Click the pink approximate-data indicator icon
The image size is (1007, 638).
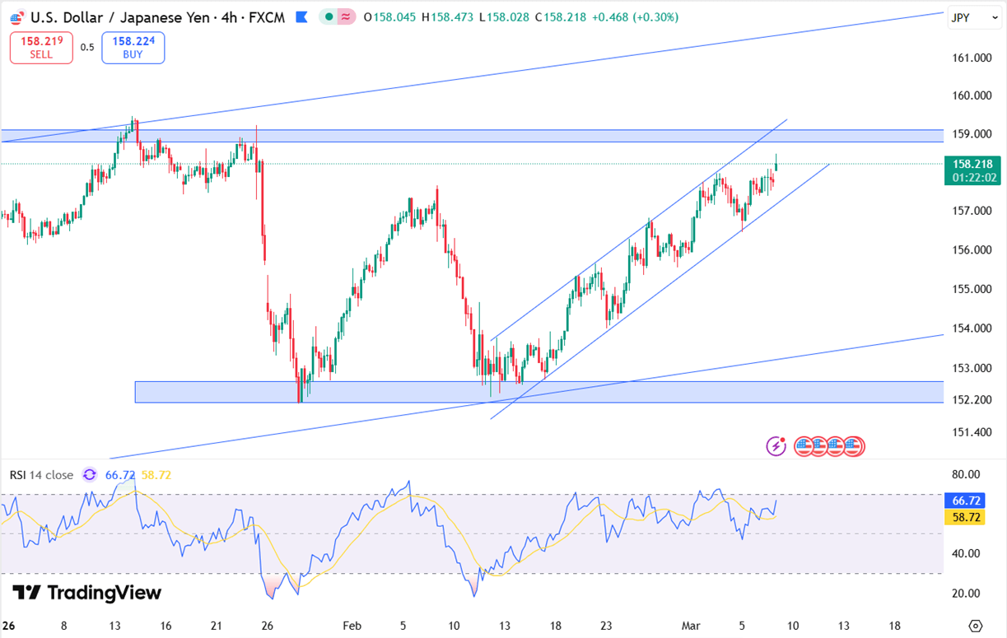(x=347, y=16)
